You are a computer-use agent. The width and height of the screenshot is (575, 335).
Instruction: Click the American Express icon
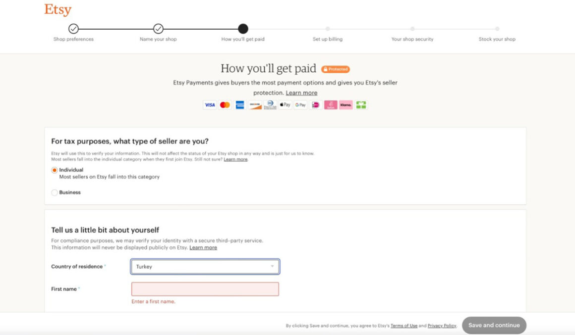coord(240,104)
